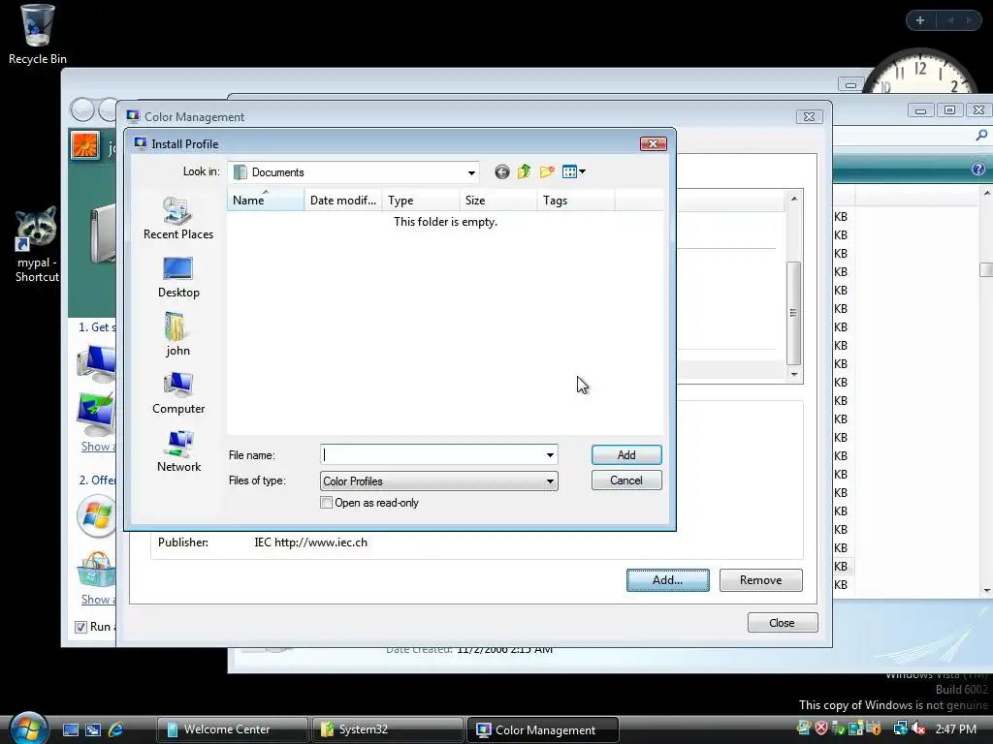Sort files by Name column
This screenshot has width=993, height=744.
266,201
